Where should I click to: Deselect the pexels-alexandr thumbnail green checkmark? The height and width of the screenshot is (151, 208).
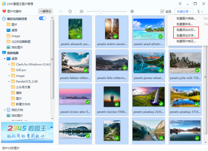[x=79, y=37]
